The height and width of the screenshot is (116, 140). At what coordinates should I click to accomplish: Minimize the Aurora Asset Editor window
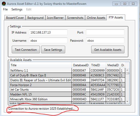click(x=116, y=4)
